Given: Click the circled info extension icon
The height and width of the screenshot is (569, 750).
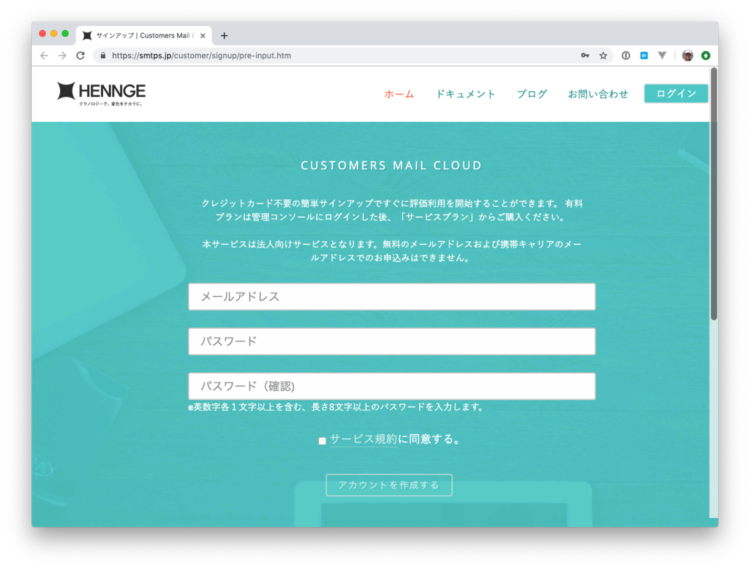Looking at the screenshot, I should coord(626,56).
